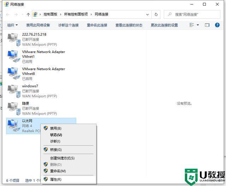Close the 网络连接 window
The width and height of the screenshot is (226, 186).
(217, 4)
